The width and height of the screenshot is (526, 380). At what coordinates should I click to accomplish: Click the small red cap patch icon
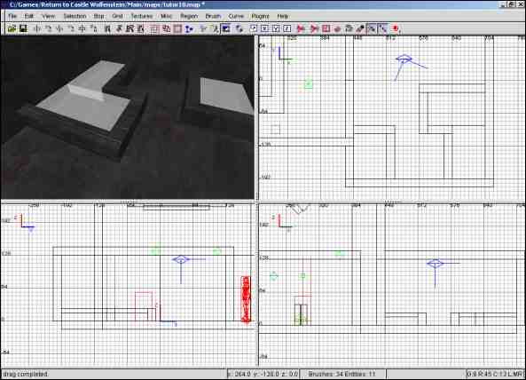(x=337, y=29)
